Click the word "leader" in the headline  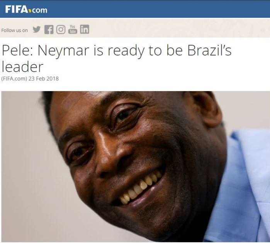click(22, 67)
